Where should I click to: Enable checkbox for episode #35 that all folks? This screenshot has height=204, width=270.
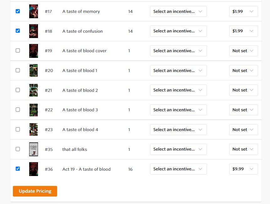[x=18, y=149]
